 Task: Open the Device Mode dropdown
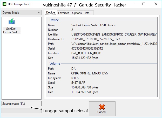[21, 13]
